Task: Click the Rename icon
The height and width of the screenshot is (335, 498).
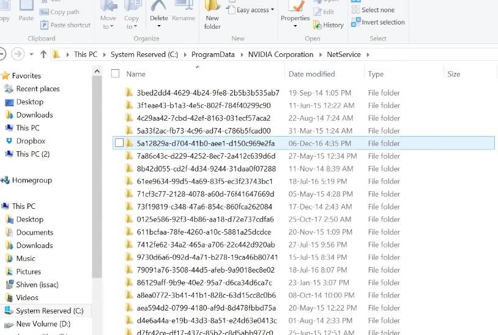Action: click(184, 6)
